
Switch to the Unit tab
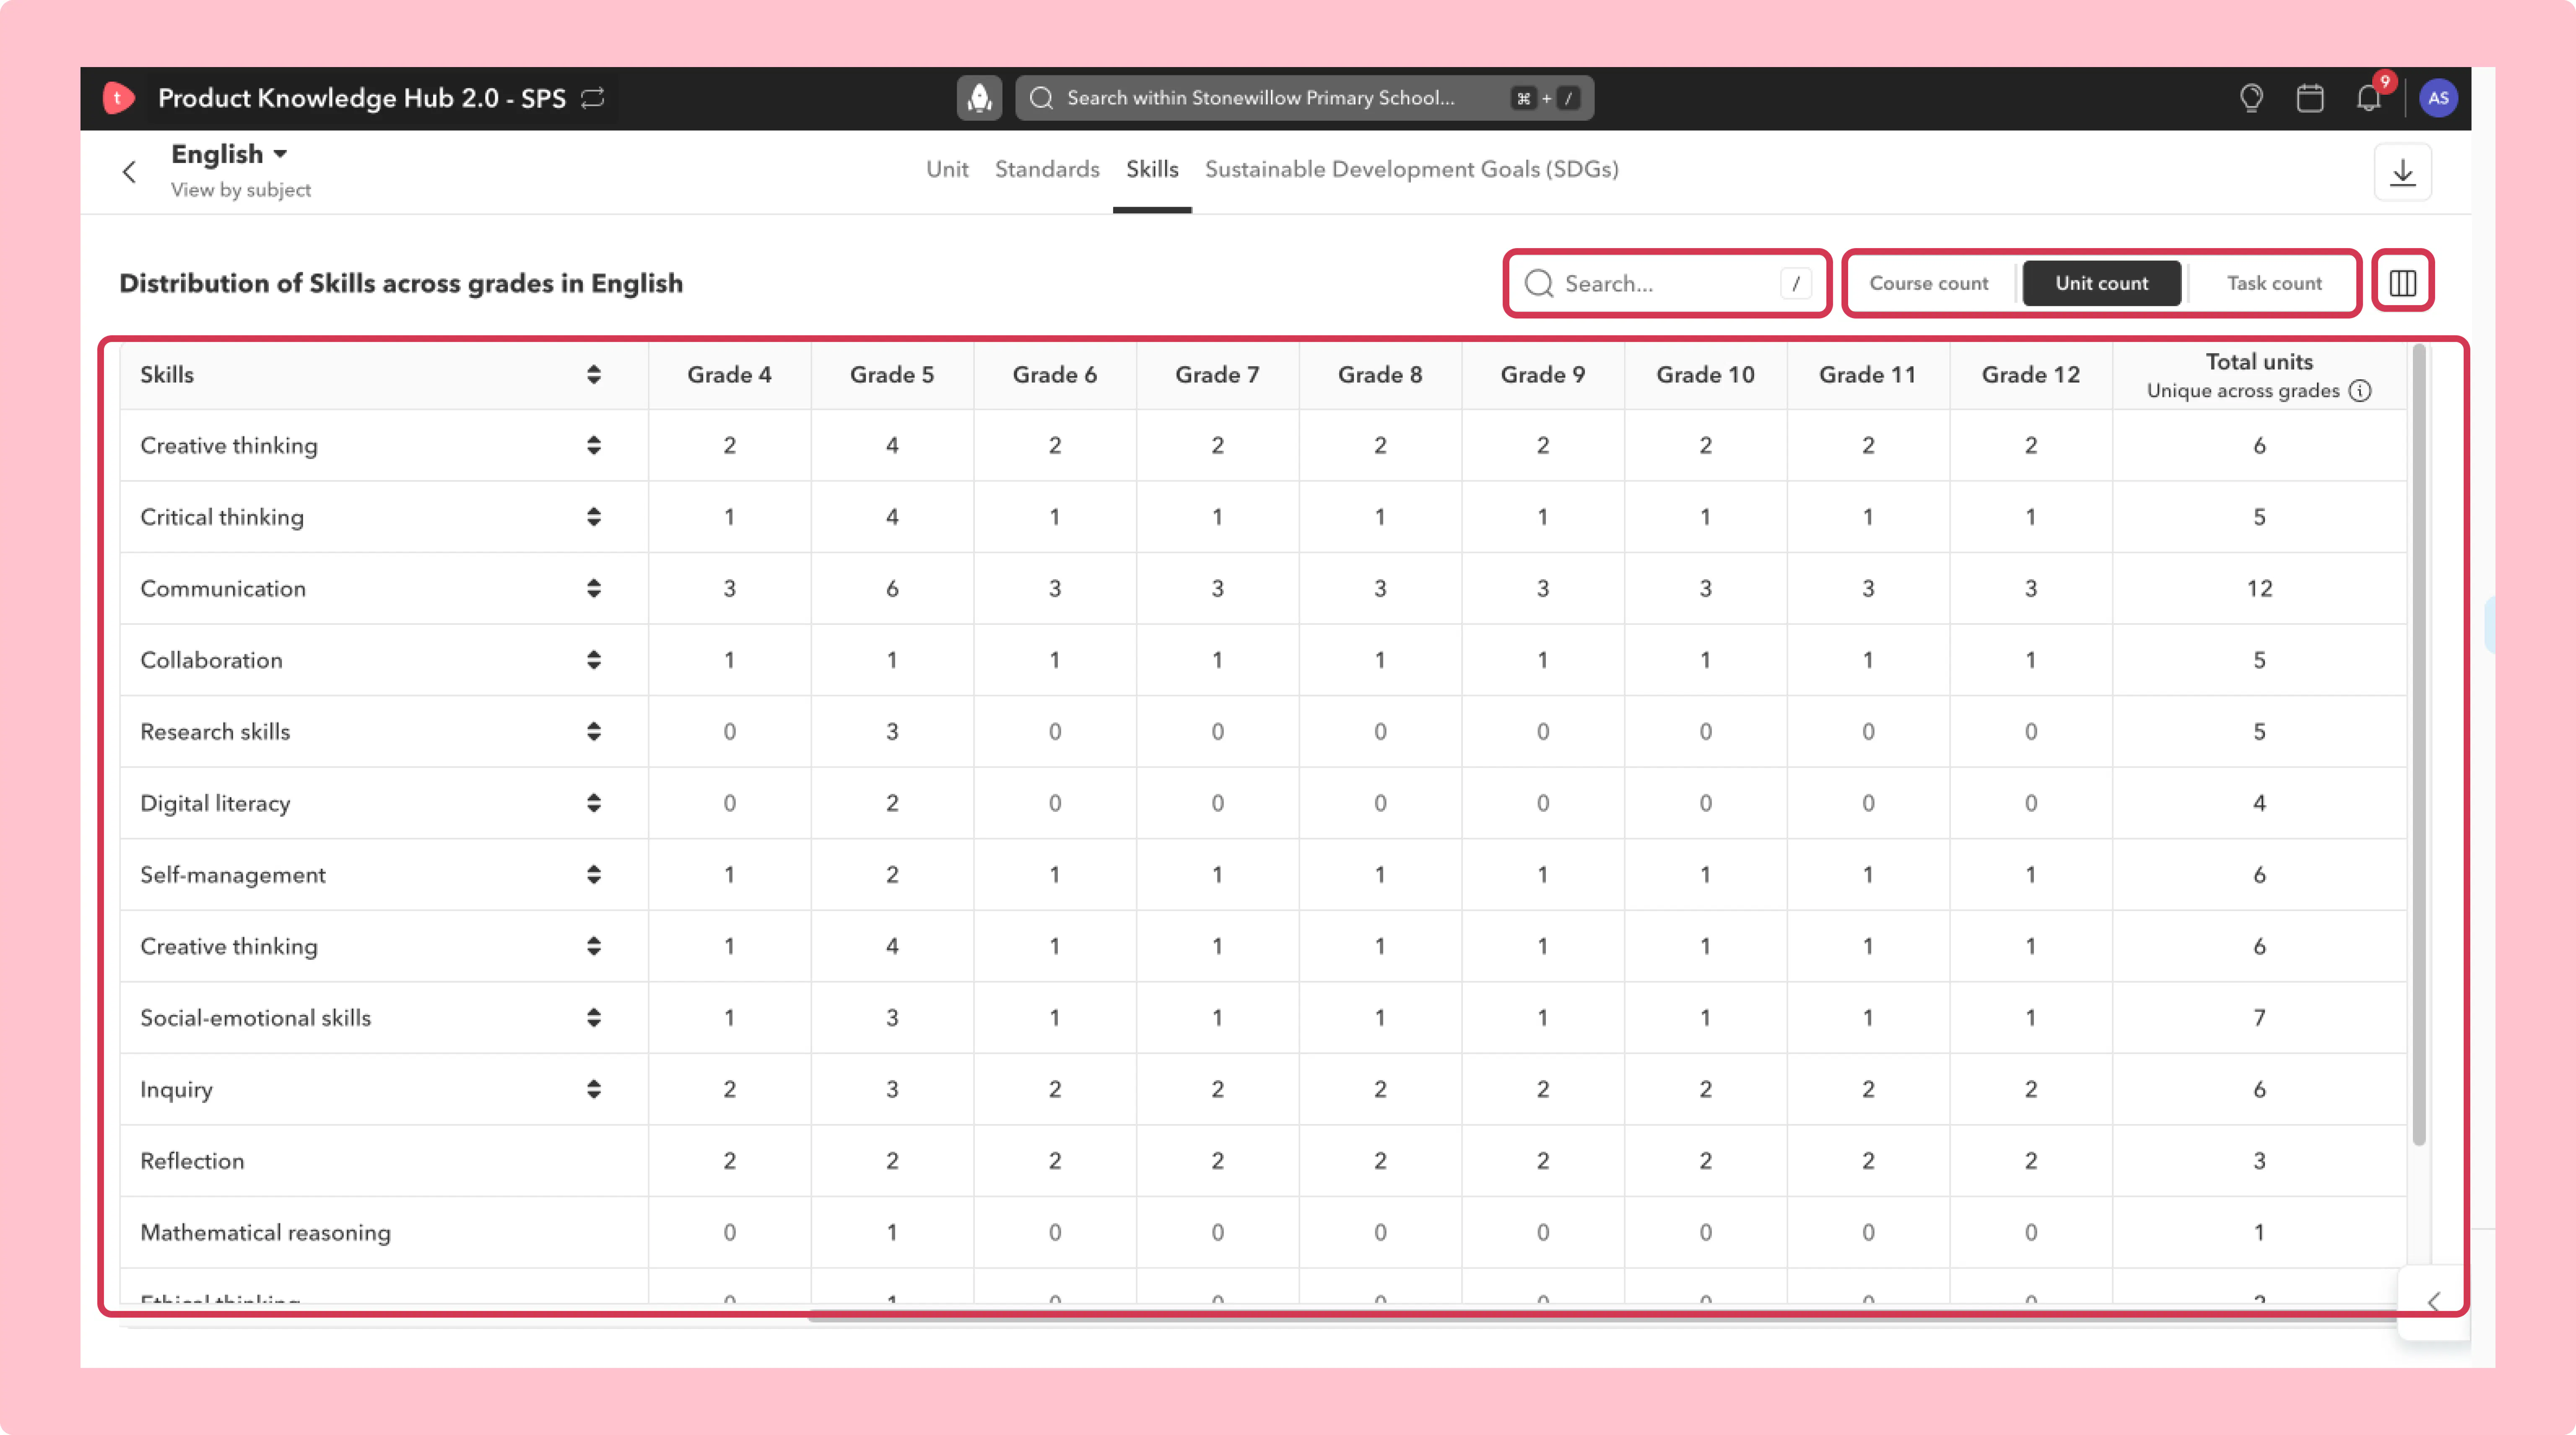coord(947,169)
